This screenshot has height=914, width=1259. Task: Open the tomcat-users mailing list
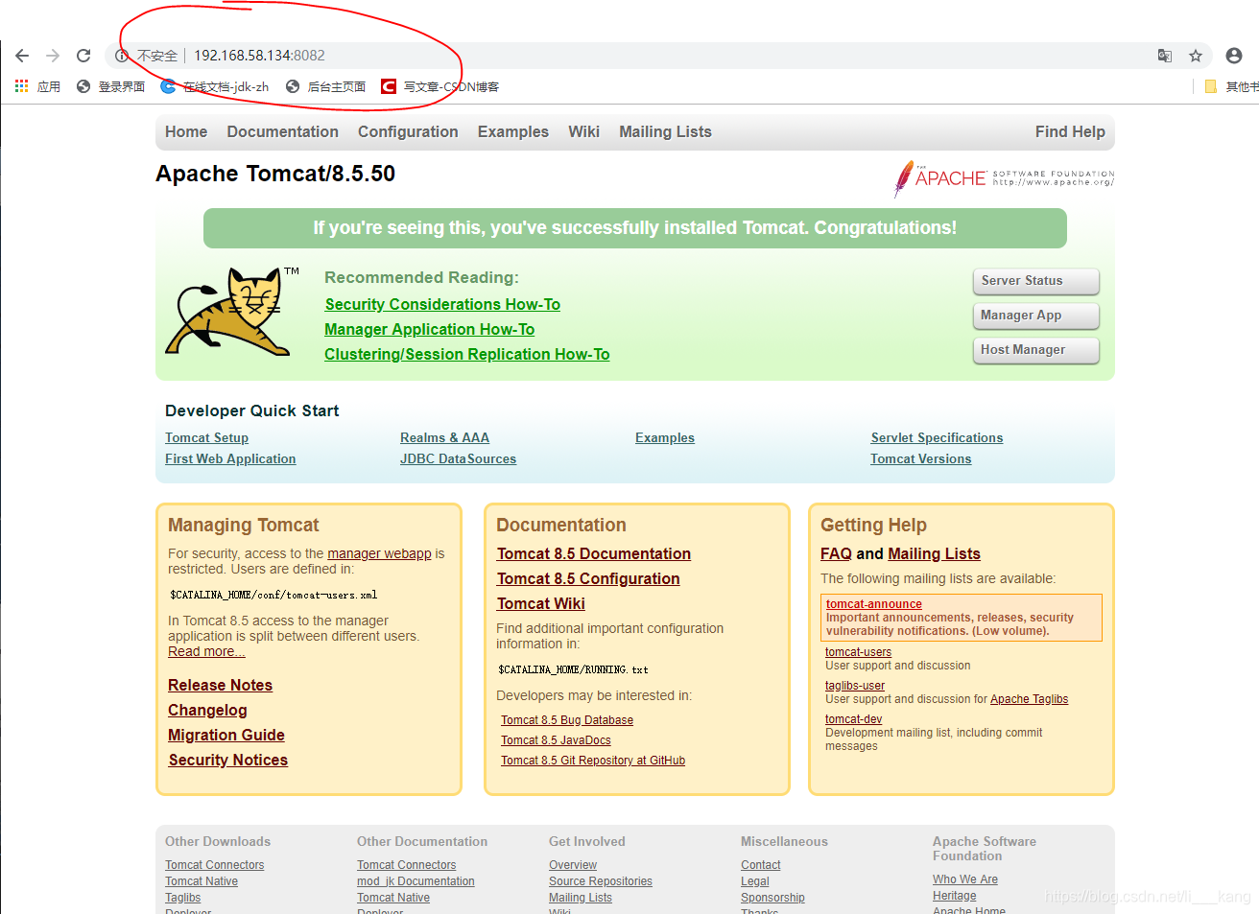(858, 652)
